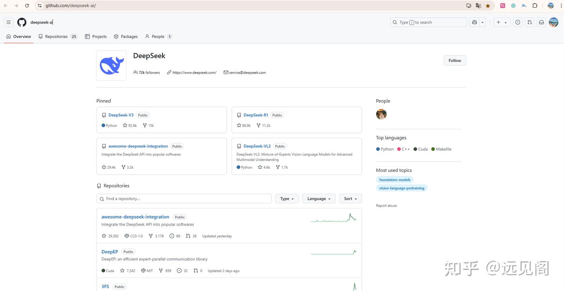Open the plus Create new menu
564x291 pixels.
502,22
